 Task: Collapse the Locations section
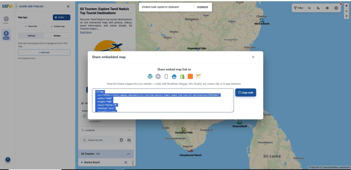[x=129, y=130]
